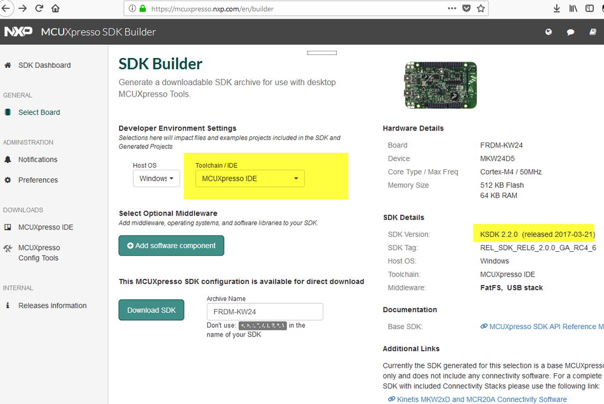Click the FRDM-KW24 board thumbnail image

click(441, 85)
